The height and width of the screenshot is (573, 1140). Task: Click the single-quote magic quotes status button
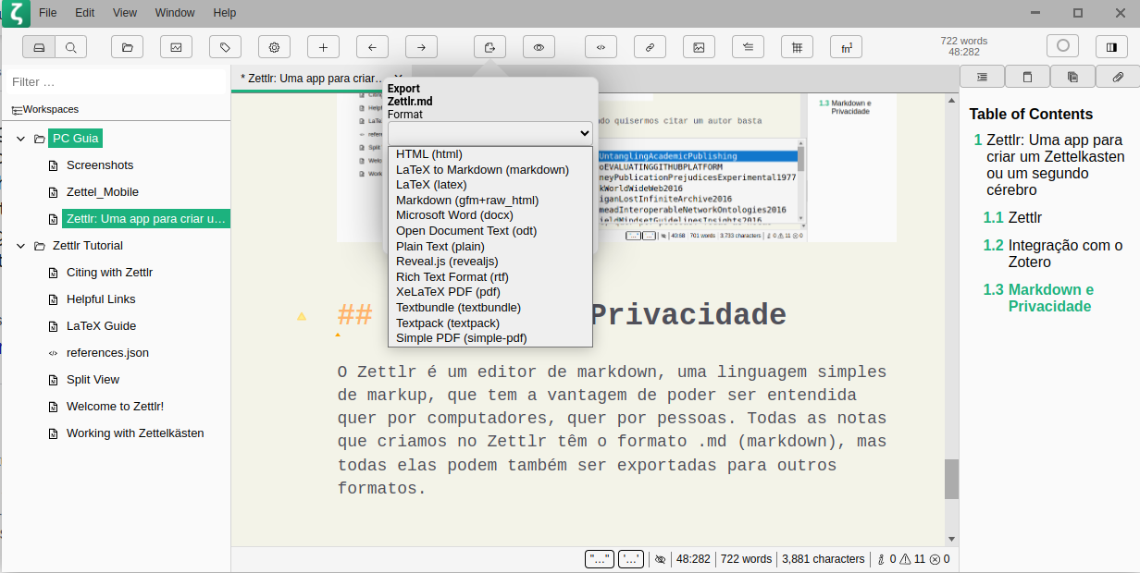click(x=631, y=559)
